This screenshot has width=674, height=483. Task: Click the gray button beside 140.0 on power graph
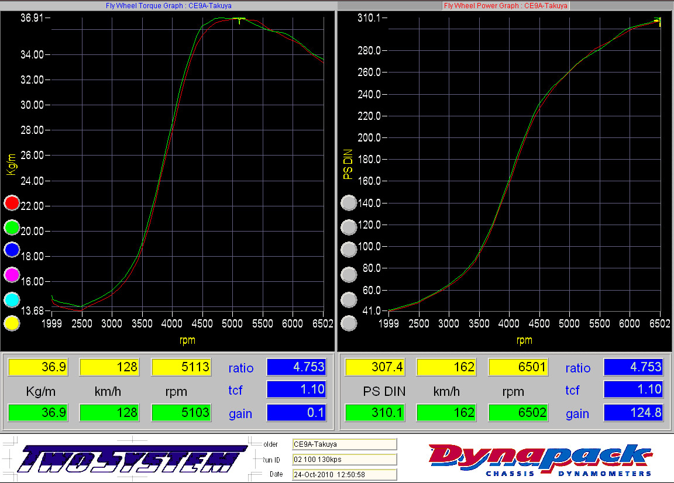349,203
